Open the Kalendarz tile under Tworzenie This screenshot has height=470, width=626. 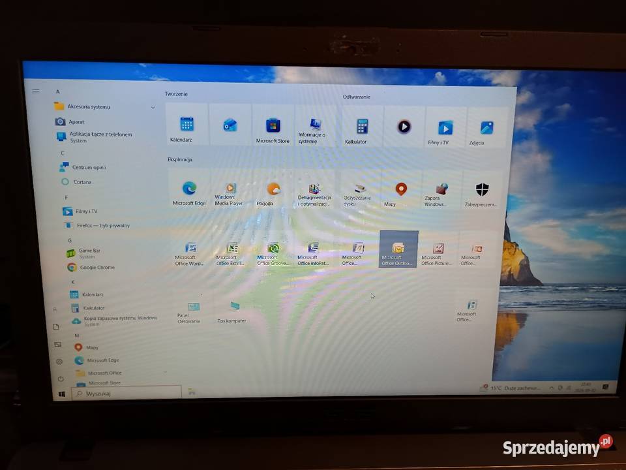(186, 123)
